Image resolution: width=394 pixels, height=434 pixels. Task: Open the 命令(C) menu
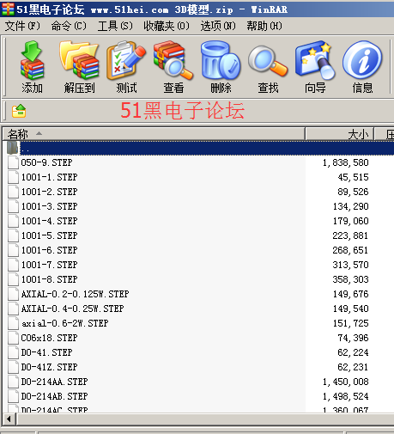(x=69, y=26)
